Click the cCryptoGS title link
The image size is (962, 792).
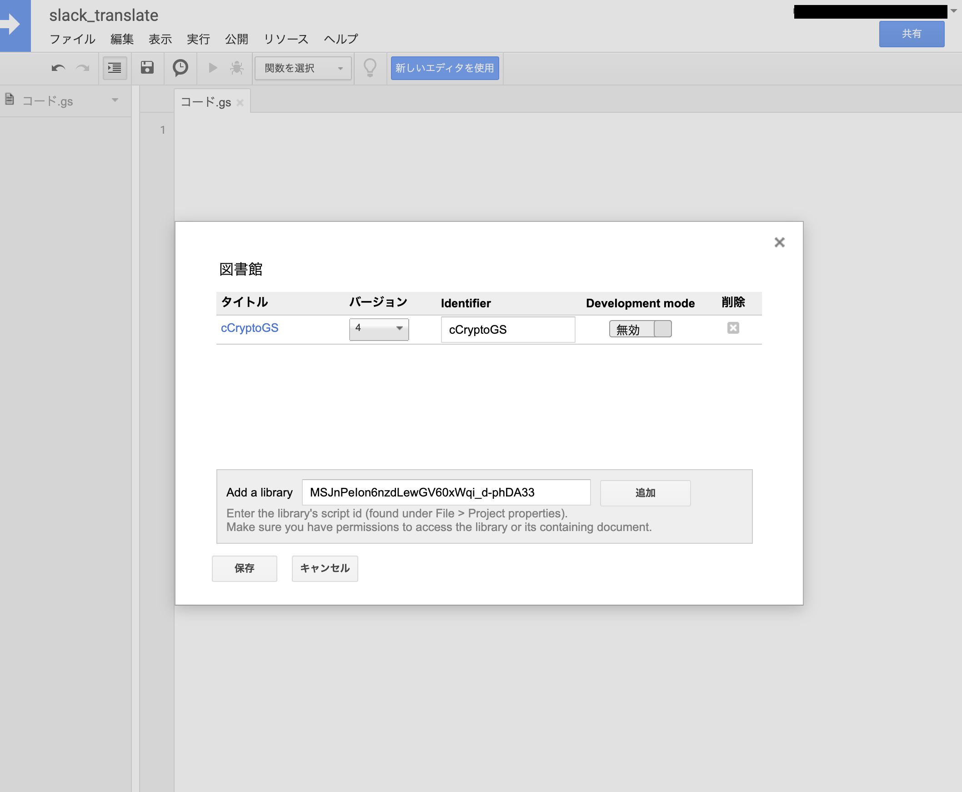[250, 328]
